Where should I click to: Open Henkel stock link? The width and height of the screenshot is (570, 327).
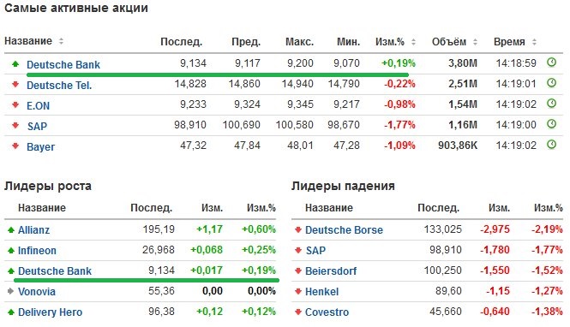(x=321, y=291)
